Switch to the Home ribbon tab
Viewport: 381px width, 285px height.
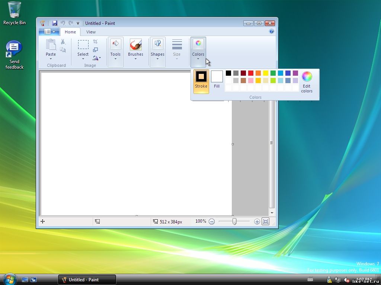coord(70,32)
